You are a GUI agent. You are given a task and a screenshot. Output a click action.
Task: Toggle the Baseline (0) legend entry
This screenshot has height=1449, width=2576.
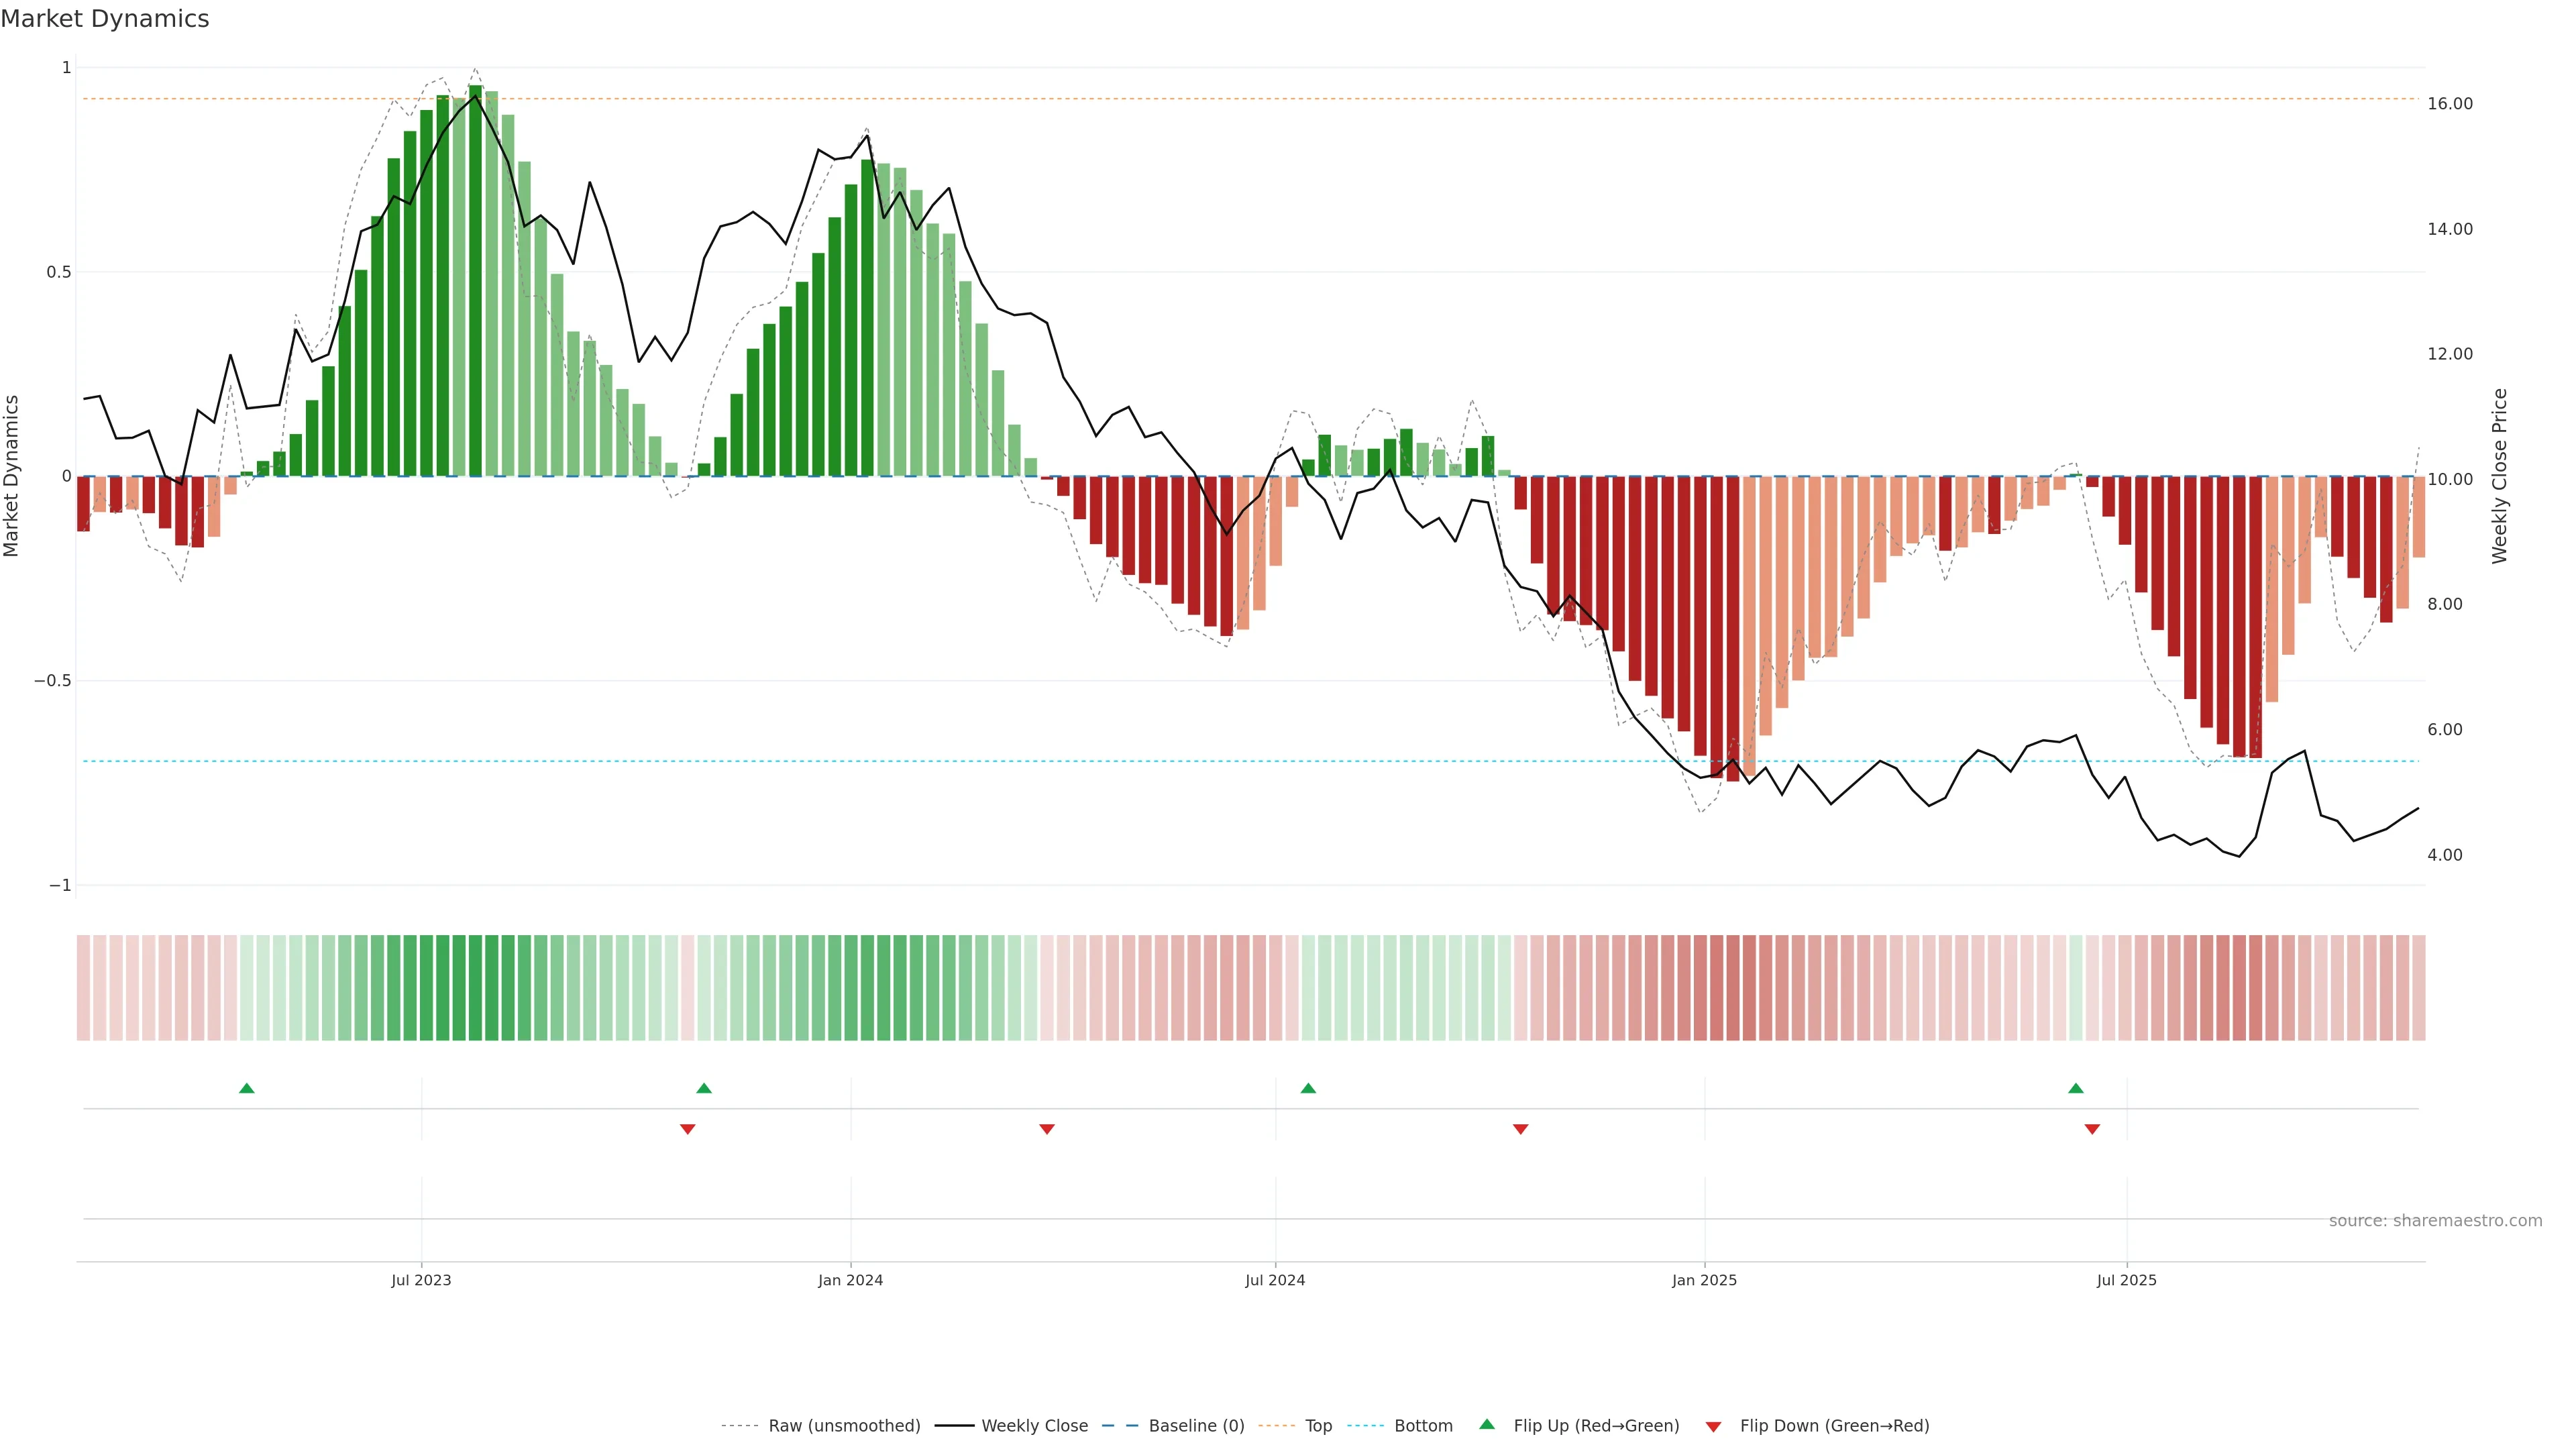pyautogui.click(x=1196, y=1426)
